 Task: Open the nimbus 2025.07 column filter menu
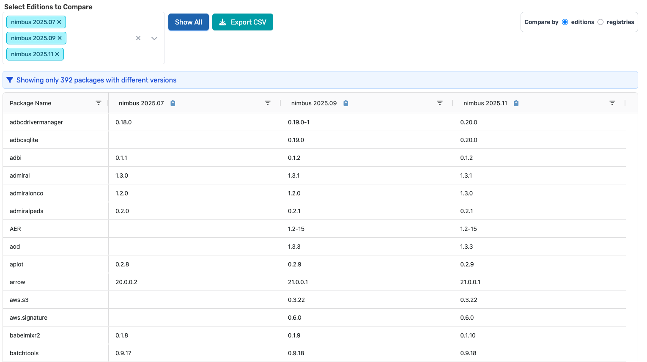(x=268, y=103)
